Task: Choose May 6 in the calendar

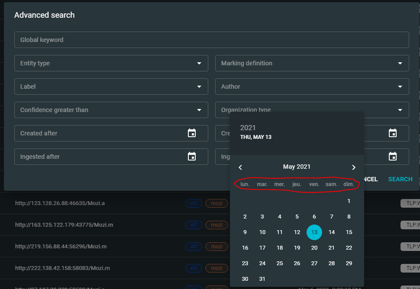Action: coord(314,216)
